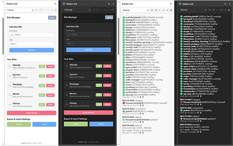Zoom in on dark Startpage panel toolbar
The height and width of the screenshot is (146, 233).
(109, 10)
